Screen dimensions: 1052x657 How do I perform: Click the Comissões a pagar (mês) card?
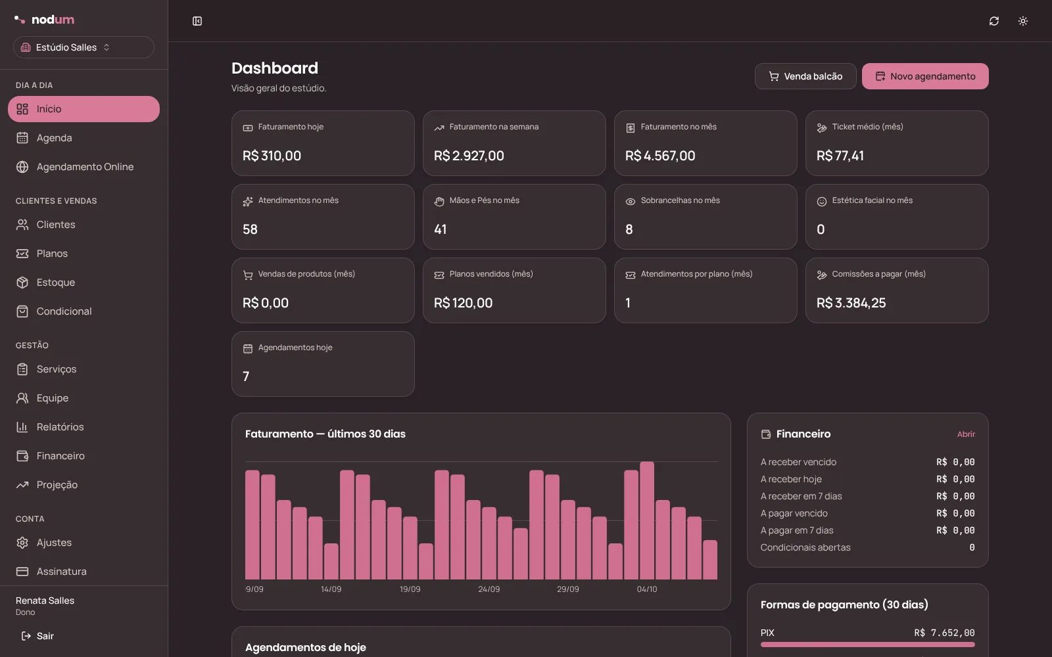point(897,290)
